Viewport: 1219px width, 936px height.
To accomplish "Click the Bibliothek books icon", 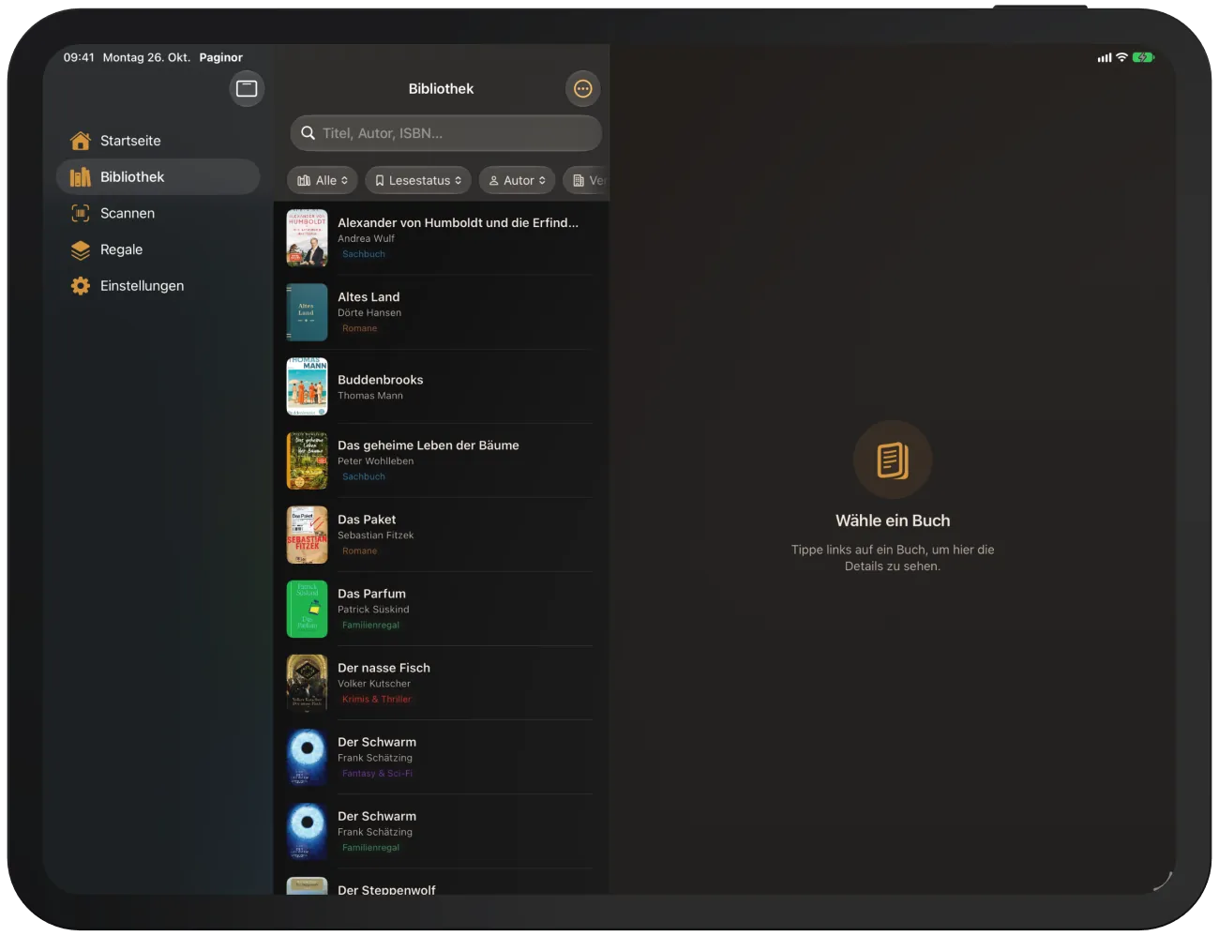I will [81, 177].
